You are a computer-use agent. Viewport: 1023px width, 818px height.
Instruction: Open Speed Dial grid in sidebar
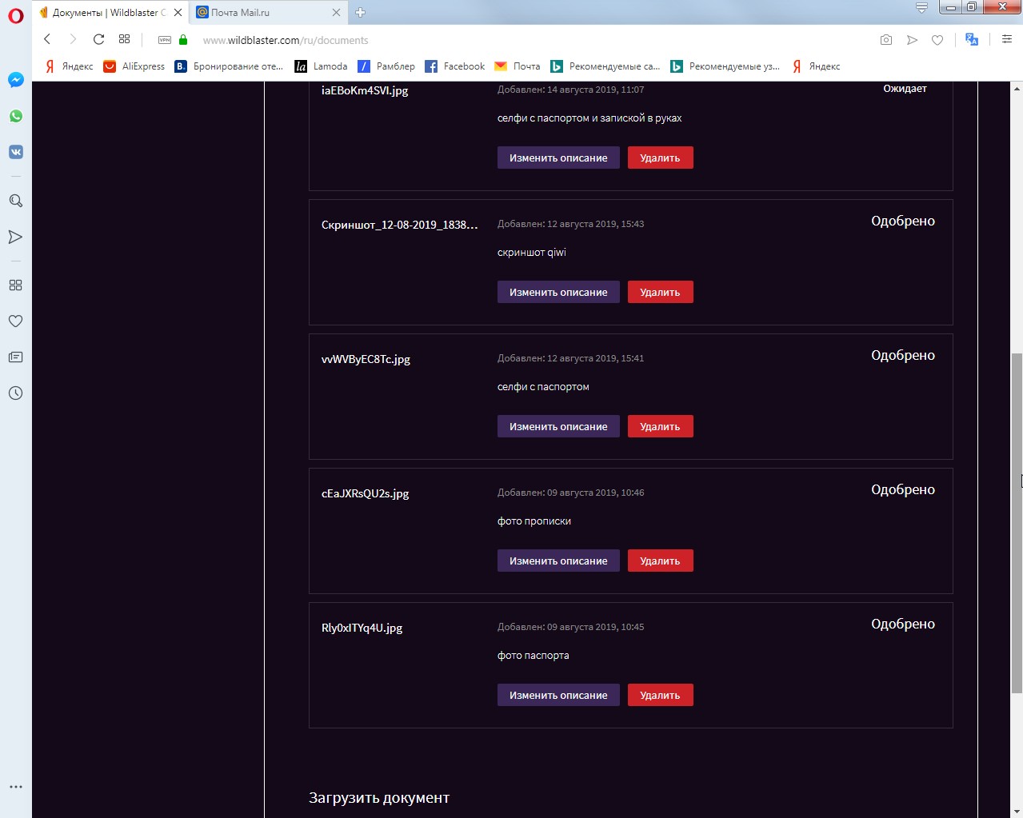tap(16, 285)
